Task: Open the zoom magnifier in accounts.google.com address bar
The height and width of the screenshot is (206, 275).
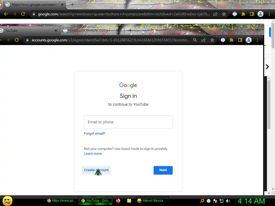Action: (x=195, y=40)
